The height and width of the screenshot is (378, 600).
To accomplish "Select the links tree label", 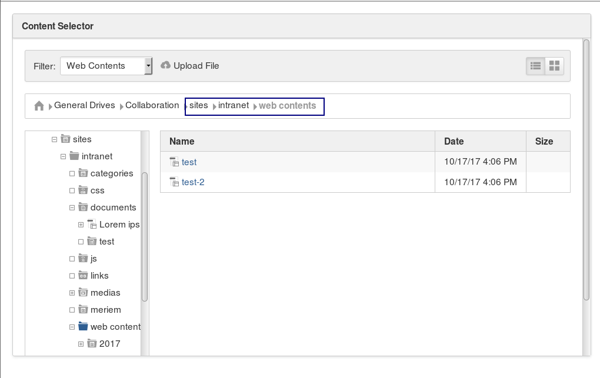I will pyautogui.click(x=99, y=276).
